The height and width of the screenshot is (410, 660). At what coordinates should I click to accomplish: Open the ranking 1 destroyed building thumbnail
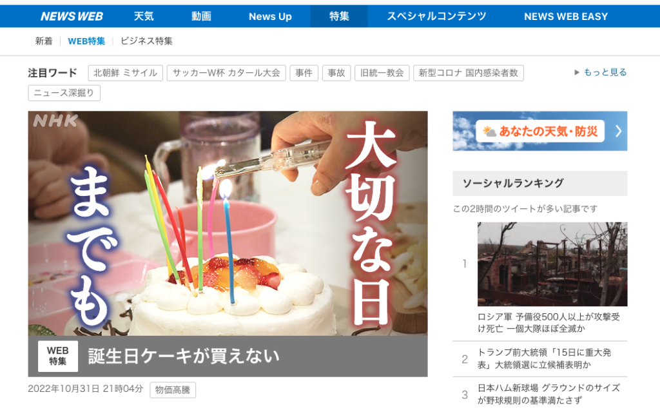coord(552,264)
